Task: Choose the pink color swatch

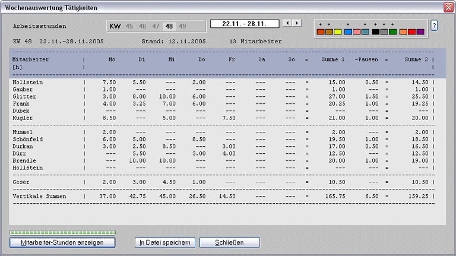Action: pos(356,31)
